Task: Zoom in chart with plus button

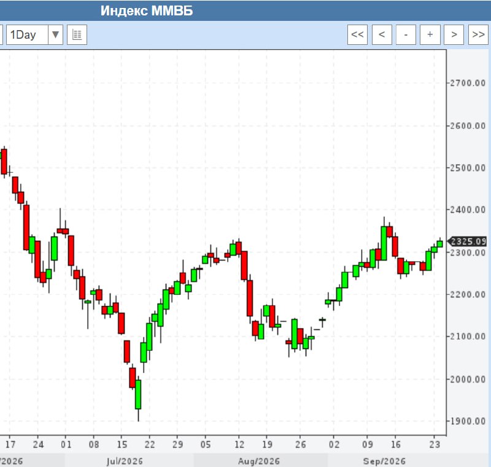Action: click(430, 34)
